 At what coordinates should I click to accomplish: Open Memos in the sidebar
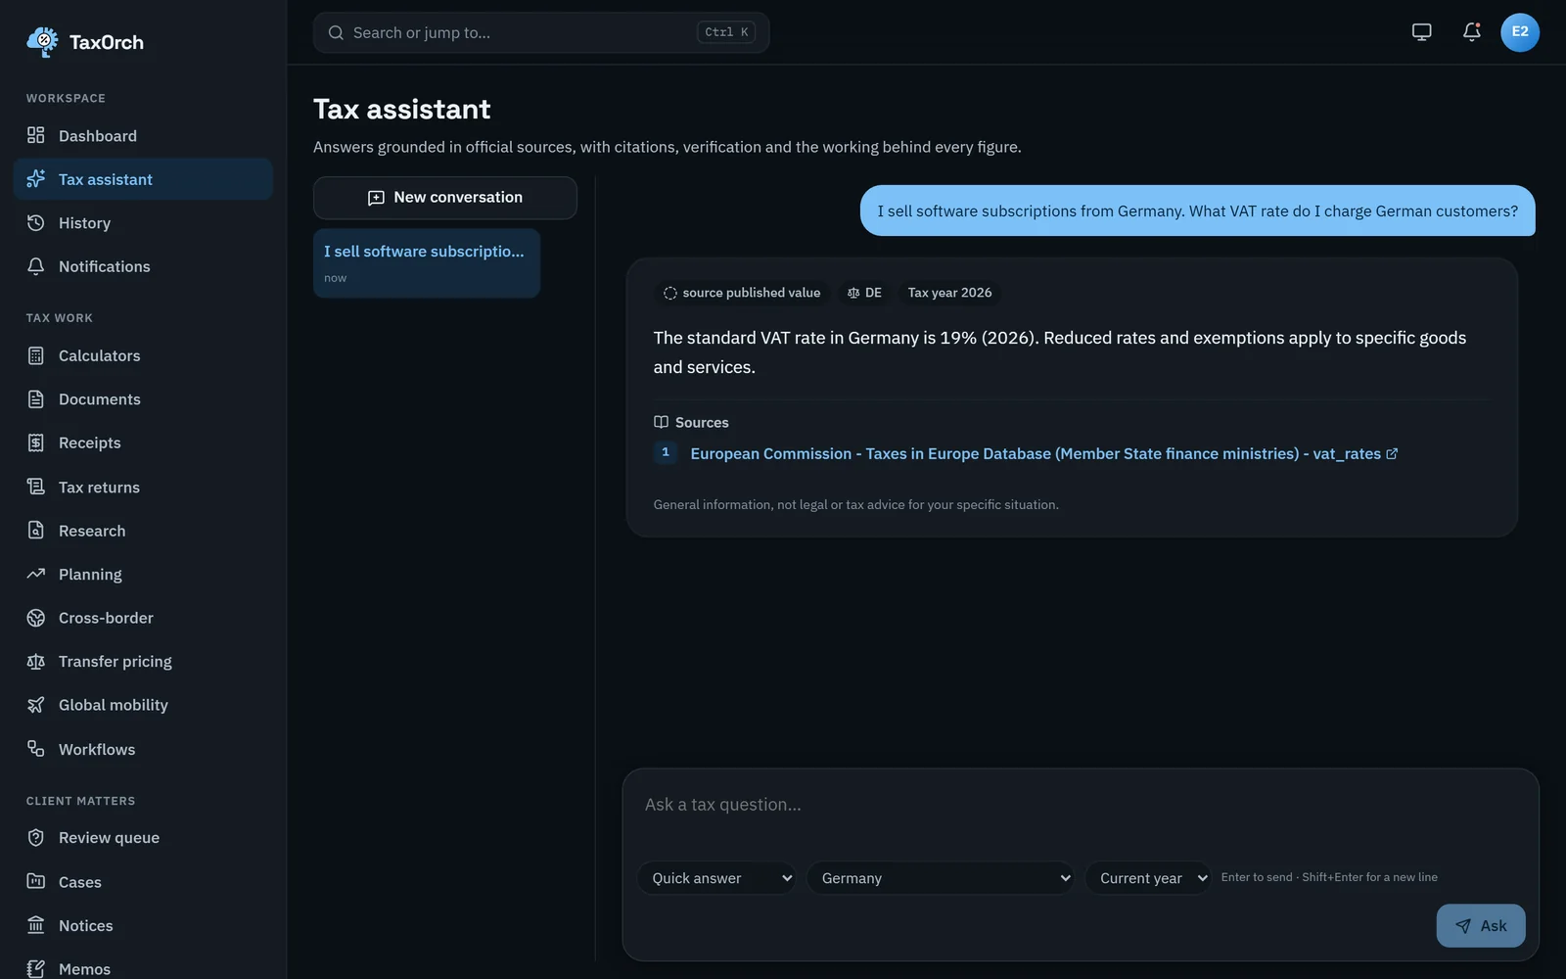[143, 967]
